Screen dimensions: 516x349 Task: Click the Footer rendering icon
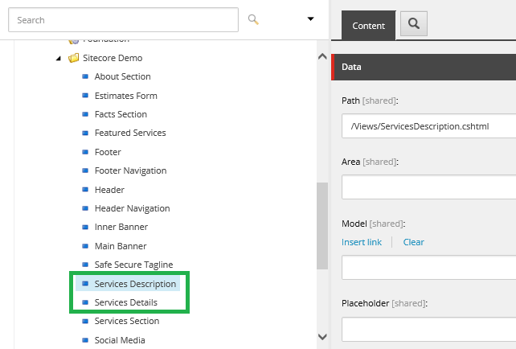pyautogui.click(x=85, y=152)
